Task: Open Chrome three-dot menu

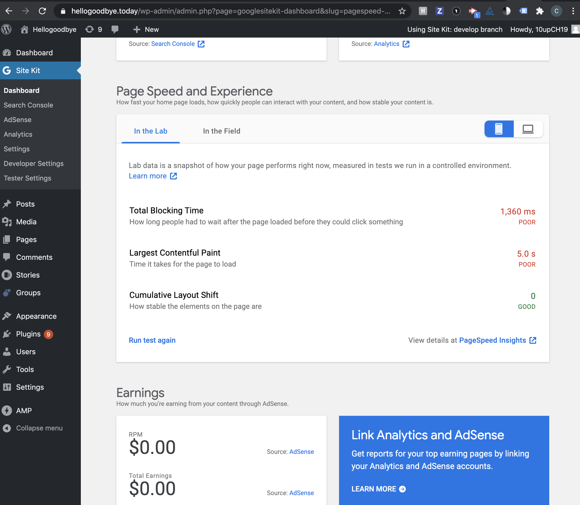Action: pos(573,11)
